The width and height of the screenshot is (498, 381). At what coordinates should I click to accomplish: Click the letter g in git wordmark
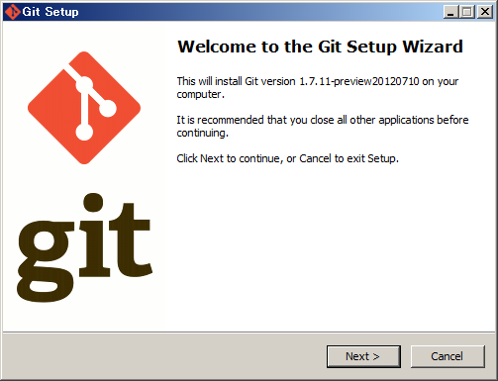[46, 261]
